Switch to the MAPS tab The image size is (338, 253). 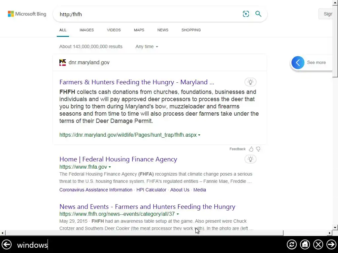(139, 30)
